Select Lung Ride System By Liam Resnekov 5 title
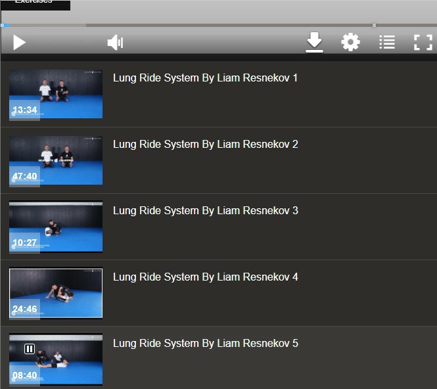 (x=205, y=344)
